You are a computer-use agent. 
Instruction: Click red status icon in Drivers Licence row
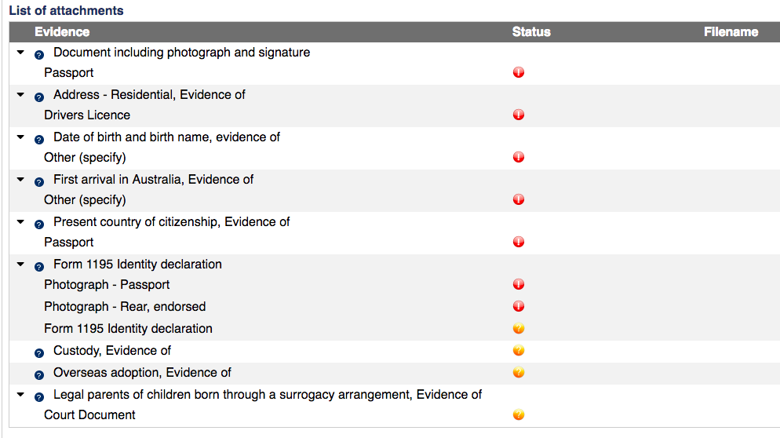518,115
